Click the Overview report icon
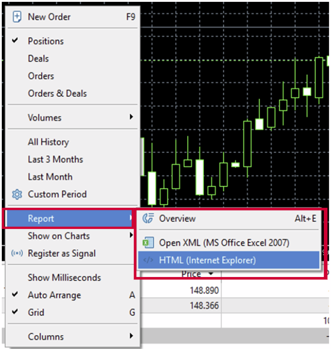This screenshot has width=331, height=349. pos(149,219)
